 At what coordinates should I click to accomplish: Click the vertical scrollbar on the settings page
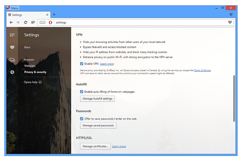click(x=234, y=98)
